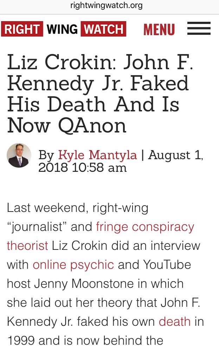The image size is (219, 350).
Task: Click the 'Last weekend, right-wing' opening line
Action: click(x=77, y=208)
